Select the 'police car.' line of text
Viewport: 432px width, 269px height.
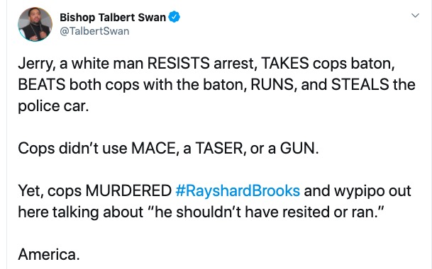click(53, 106)
